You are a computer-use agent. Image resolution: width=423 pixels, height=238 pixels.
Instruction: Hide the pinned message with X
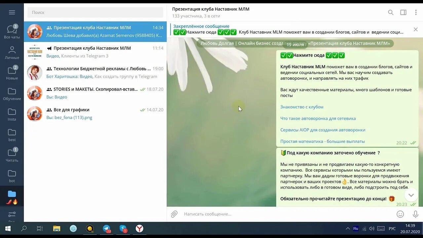point(416,29)
